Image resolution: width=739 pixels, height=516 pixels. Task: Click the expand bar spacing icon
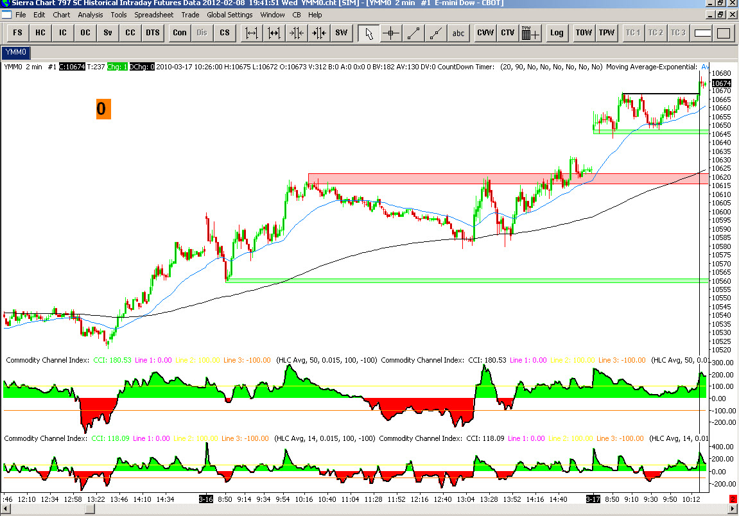click(x=252, y=33)
